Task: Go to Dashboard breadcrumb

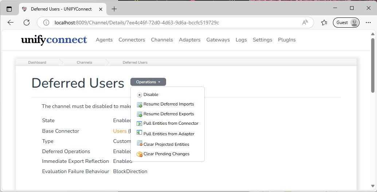Action: pos(37,63)
